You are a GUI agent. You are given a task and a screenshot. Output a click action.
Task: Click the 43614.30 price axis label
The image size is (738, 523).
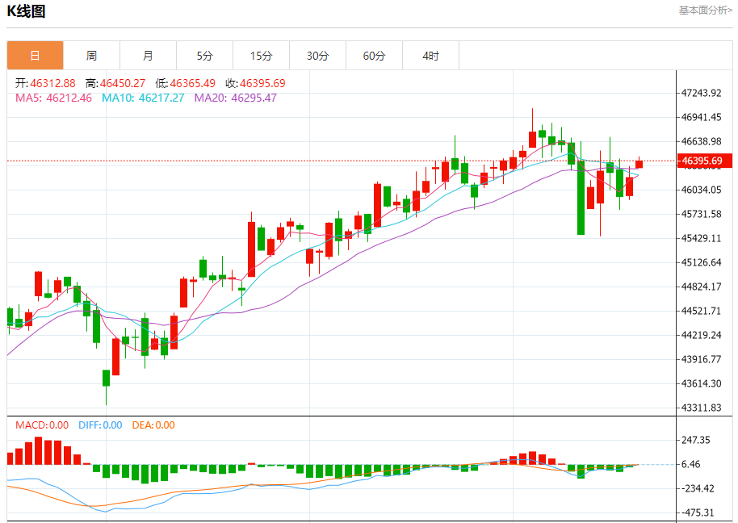[x=702, y=384]
